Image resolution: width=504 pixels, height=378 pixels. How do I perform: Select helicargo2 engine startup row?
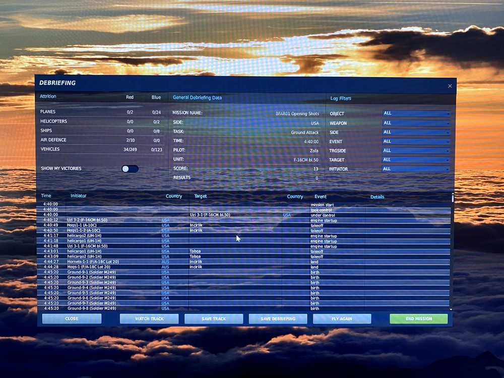pos(244,235)
